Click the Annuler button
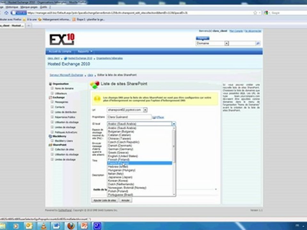This screenshot has width=307, height=230. [125, 201]
